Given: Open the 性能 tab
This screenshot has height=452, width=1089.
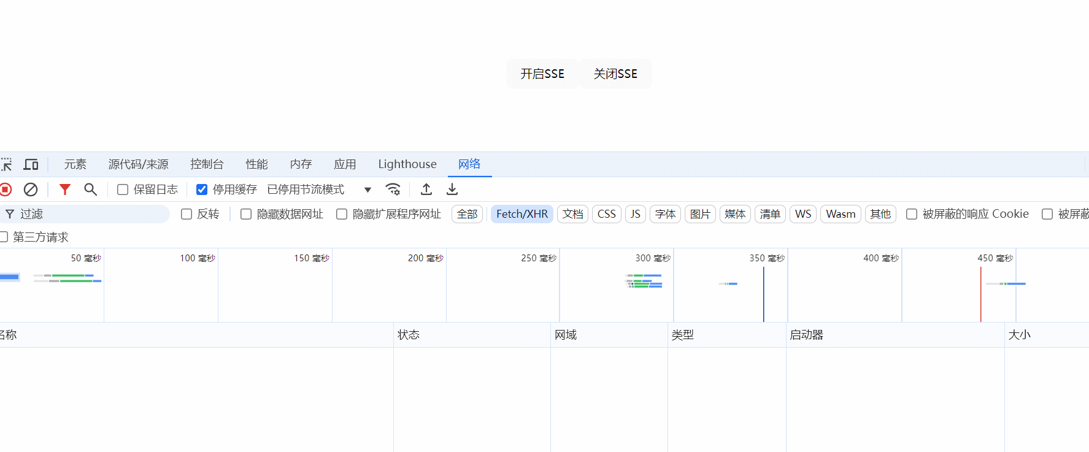Looking at the screenshot, I should click(257, 164).
